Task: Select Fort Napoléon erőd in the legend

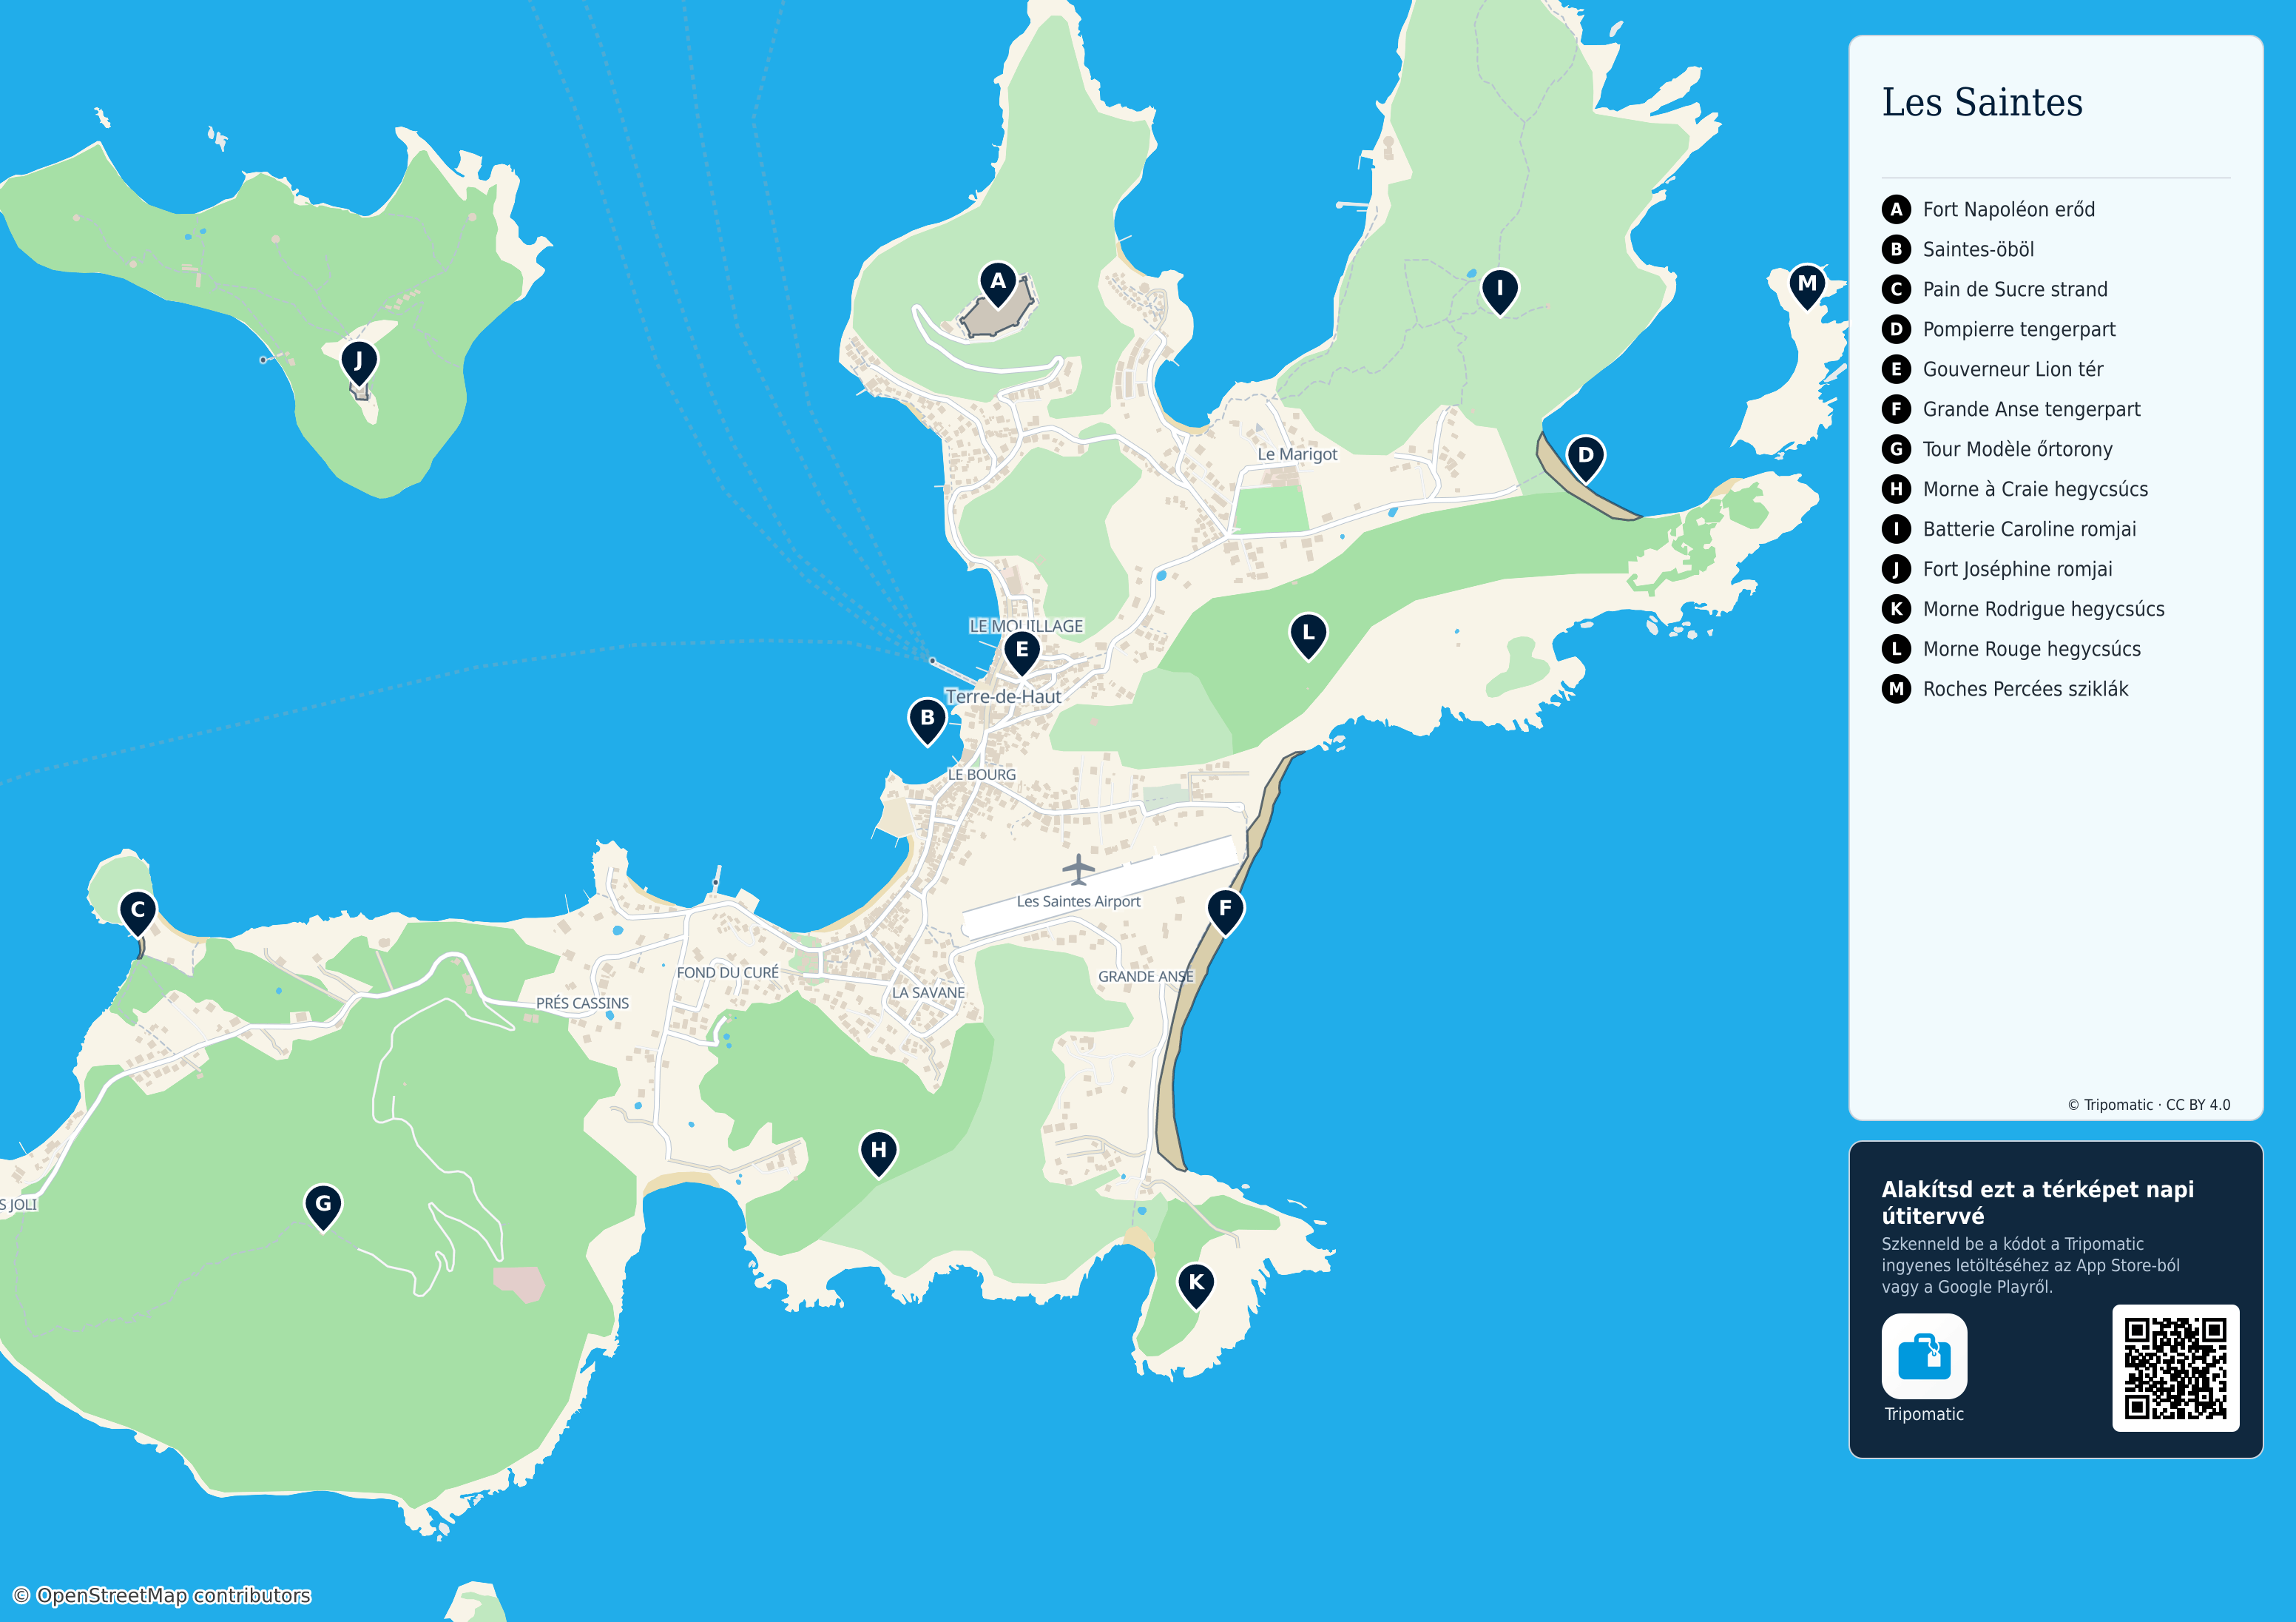Action: tap(2008, 209)
